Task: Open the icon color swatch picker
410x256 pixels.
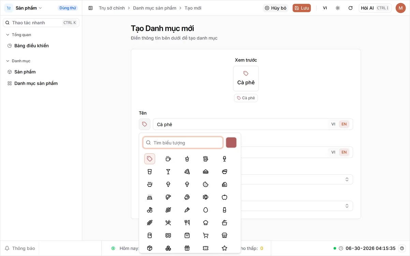Action: 231,143
